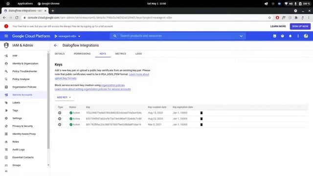Click key type icon for Mar 5 row
The width and height of the screenshot is (313, 176).
(x=60, y=125)
